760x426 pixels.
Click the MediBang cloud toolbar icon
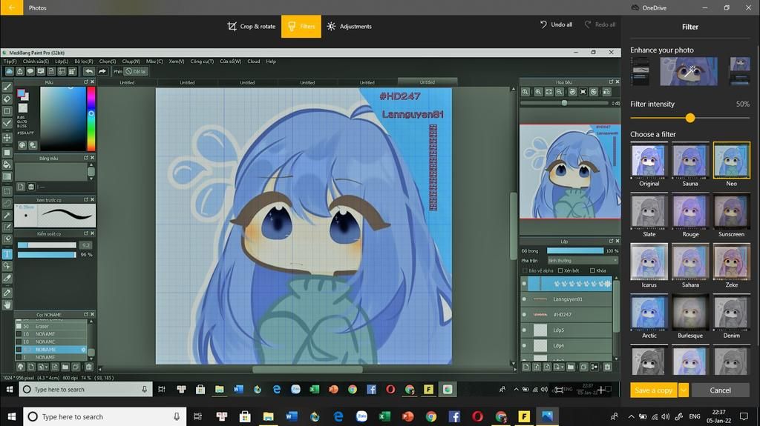coord(9,71)
